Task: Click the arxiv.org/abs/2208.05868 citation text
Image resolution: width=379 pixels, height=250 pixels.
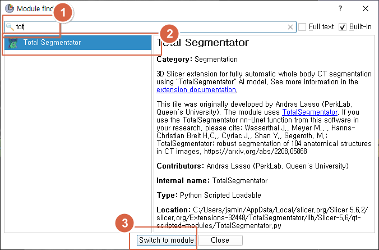Action: [256, 152]
